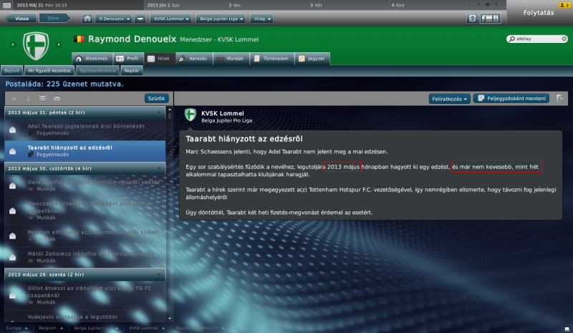Open the Feliratkozás dropdown
Image resolution: width=573 pixels, height=333 pixels.
pos(450,99)
